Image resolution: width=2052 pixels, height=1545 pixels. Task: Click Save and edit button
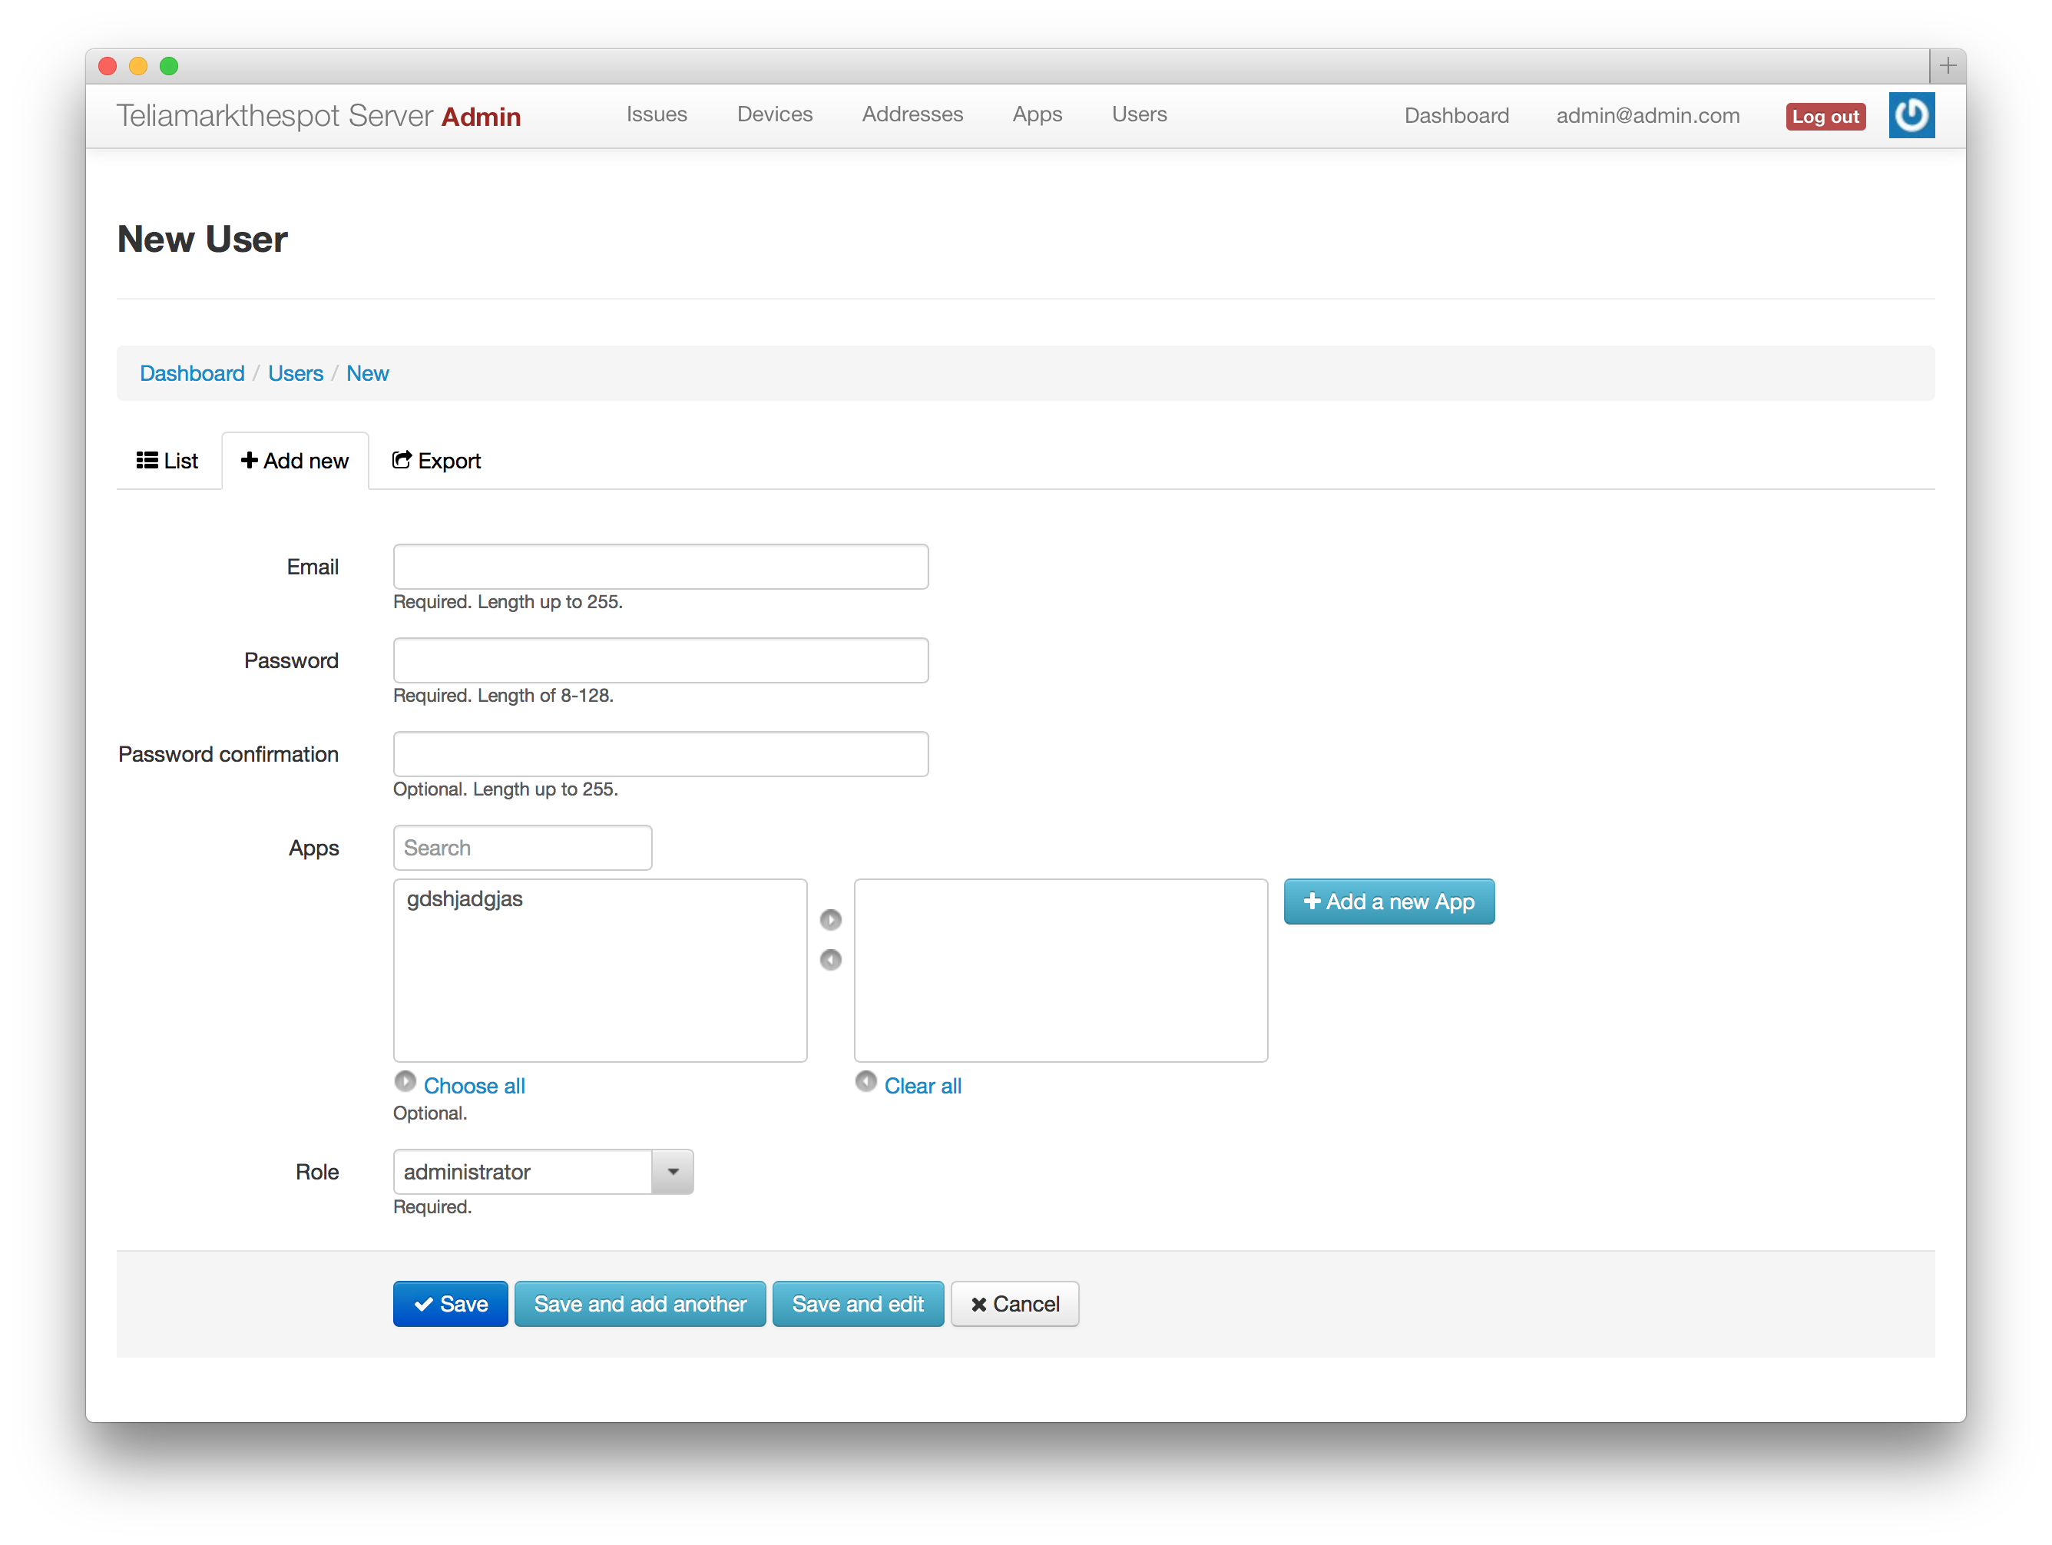[857, 1304]
